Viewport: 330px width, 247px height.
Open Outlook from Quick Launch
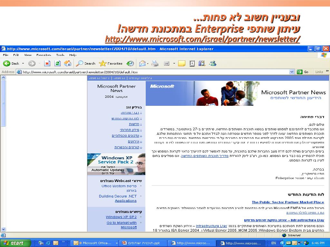(x=55, y=243)
